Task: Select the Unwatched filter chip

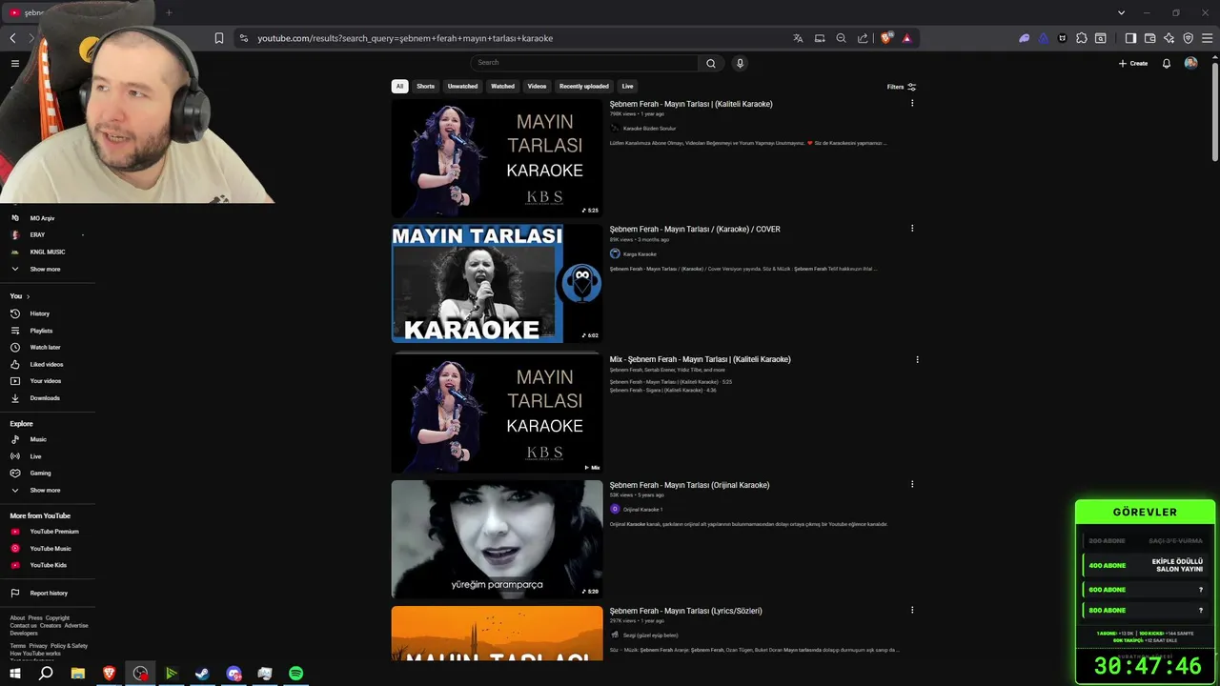Action: 462,87
